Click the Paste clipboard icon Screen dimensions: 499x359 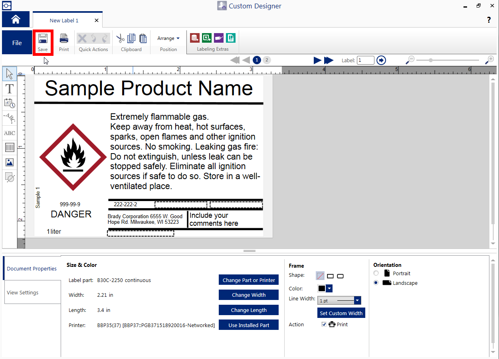click(143, 38)
